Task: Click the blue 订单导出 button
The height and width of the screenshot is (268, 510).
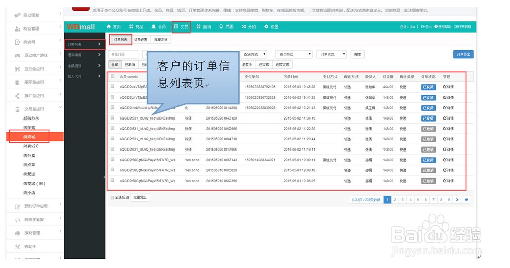Action: tap(463, 54)
